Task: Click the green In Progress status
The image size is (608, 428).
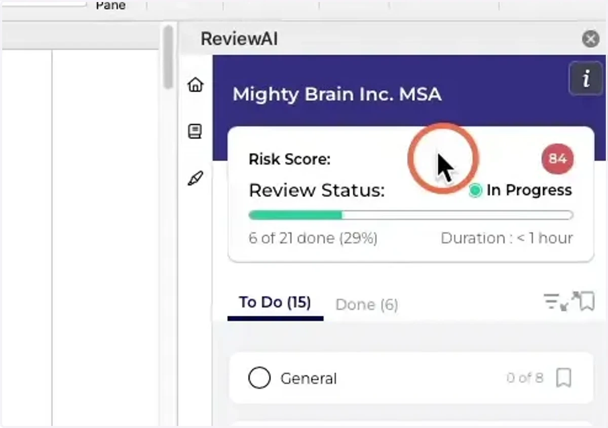Action: click(521, 190)
